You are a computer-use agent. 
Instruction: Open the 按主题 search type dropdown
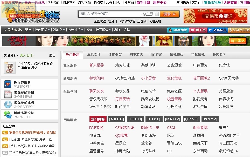coord(157,14)
